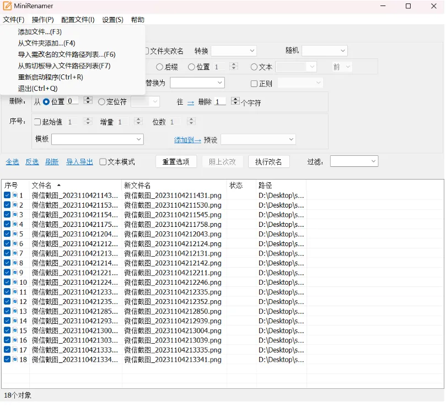Uncheck the checkbox for row 7
The image size is (446, 407).
tap(7, 253)
